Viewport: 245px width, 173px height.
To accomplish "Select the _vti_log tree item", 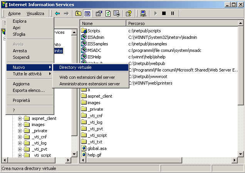I will pos(39,143).
